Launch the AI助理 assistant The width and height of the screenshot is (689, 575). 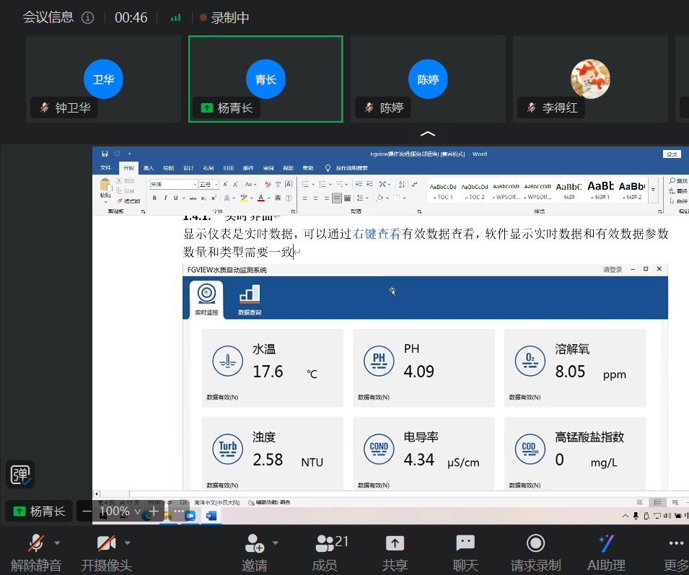pyautogui.click(x=605, y=543)
